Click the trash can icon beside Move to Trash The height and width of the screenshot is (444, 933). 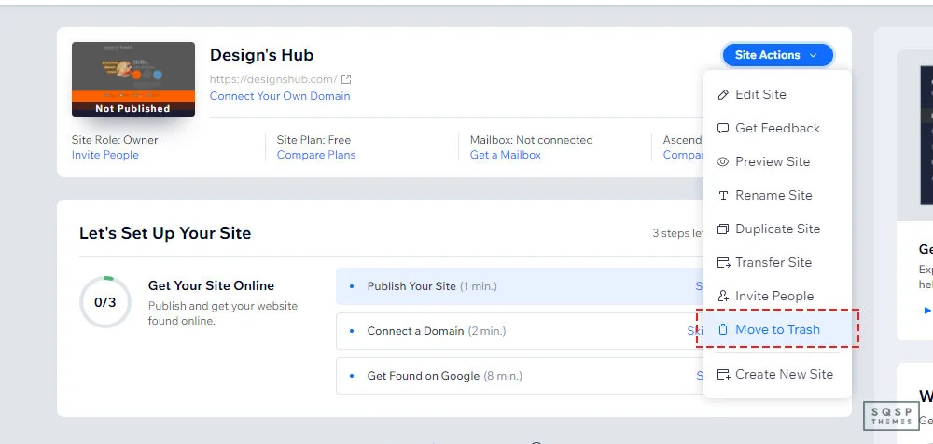pos(723,329)
